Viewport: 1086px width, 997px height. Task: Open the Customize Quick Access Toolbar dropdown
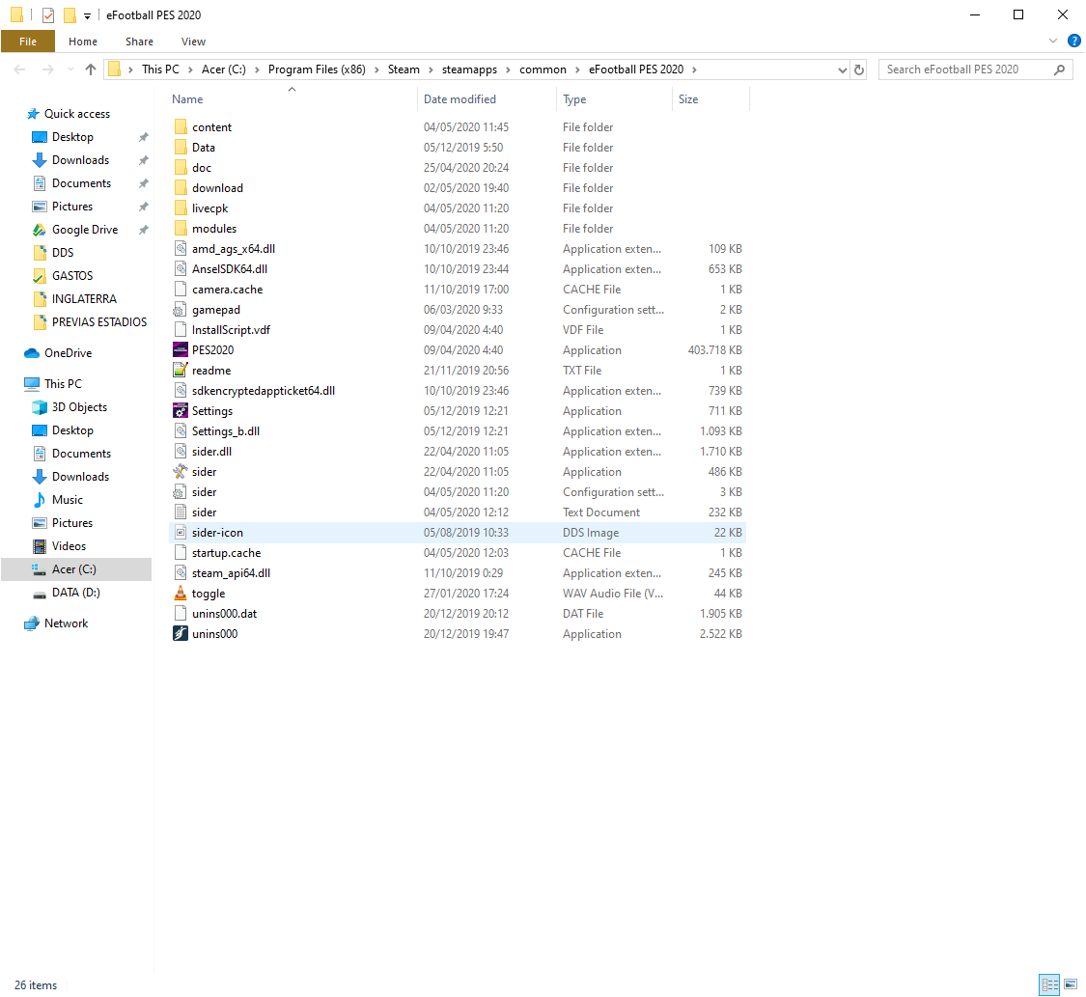click(x=87, y=15)
